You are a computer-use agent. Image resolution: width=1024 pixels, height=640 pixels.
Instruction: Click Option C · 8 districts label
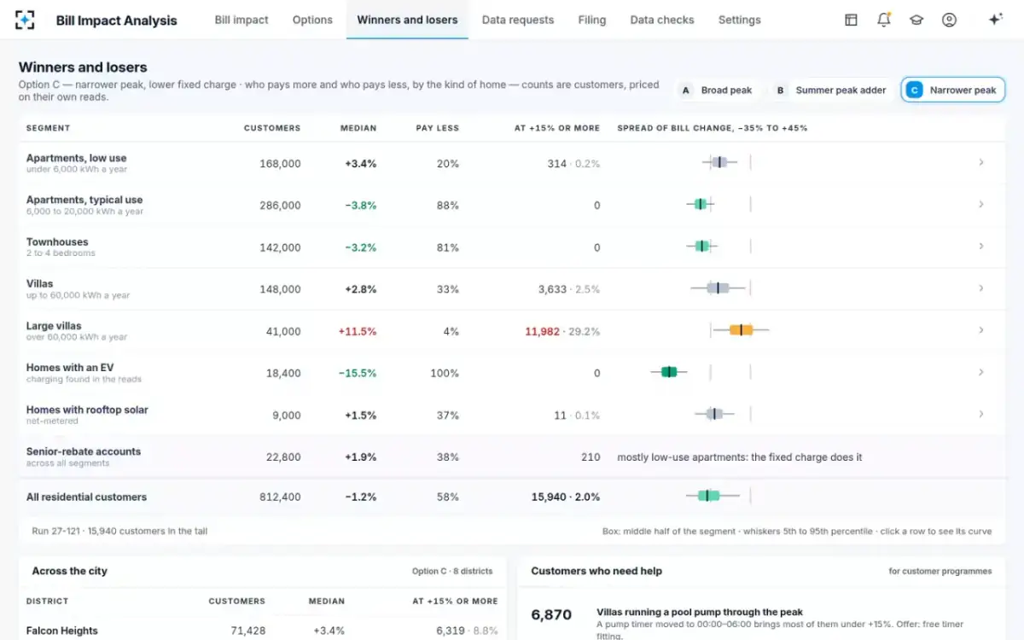(452, 571)
